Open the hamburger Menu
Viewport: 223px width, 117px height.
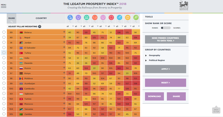point(4,6)
